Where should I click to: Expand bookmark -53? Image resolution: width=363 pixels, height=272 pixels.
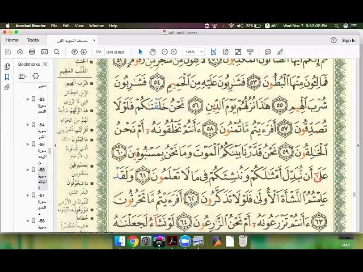click(28, 99)
